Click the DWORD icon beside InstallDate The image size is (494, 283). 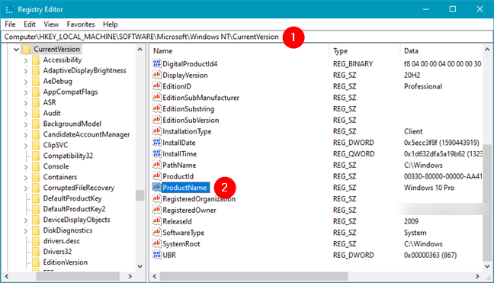(156, 143)
